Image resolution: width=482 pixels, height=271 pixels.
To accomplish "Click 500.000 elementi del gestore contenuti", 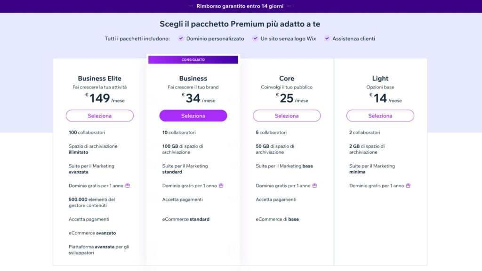I will point(92,202).
